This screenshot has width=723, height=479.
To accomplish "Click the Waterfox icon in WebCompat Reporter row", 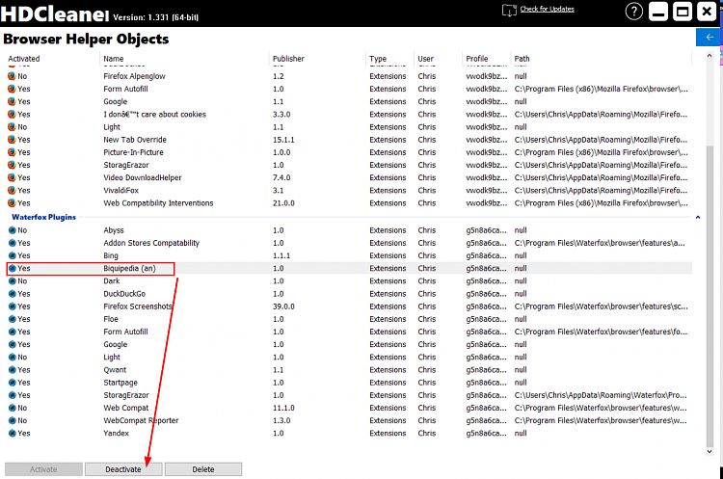I will (13, 420).
